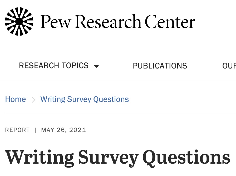The height and width of the screenshot is (176, 236).
Task: Click the May 26, 2021 publication date
Action: pyautogui.click(x=63, y=130)
